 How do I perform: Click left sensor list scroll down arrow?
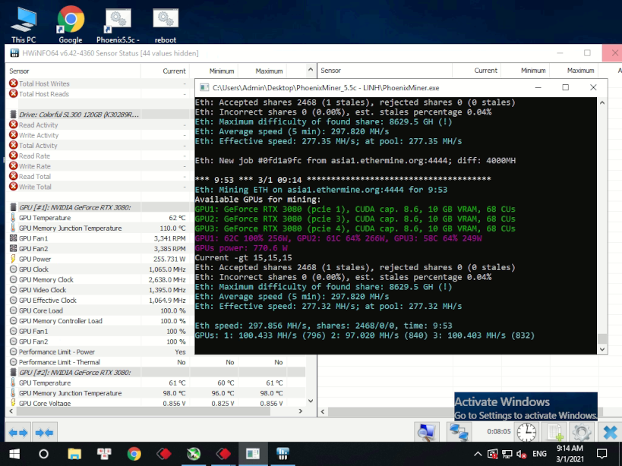(311, 401)
